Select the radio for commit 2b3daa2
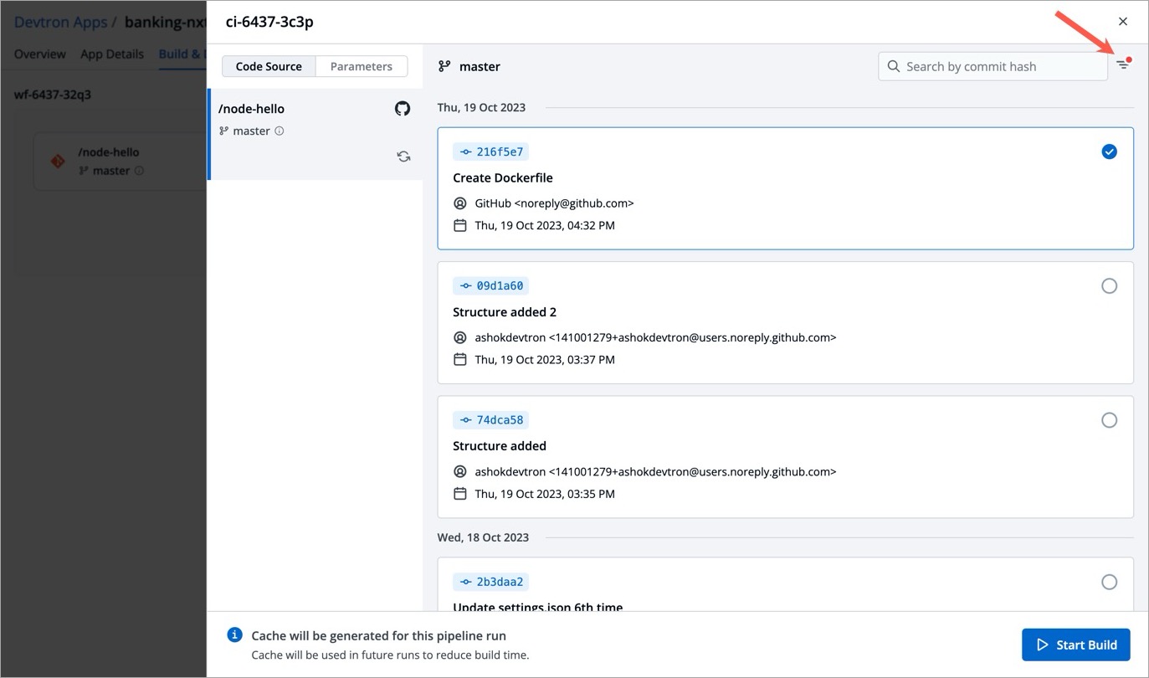The image size is (1149, 678). [x=1109, y=582]
